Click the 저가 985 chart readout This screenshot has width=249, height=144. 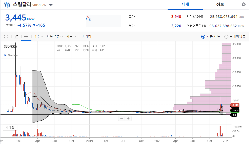pos(98,50)
